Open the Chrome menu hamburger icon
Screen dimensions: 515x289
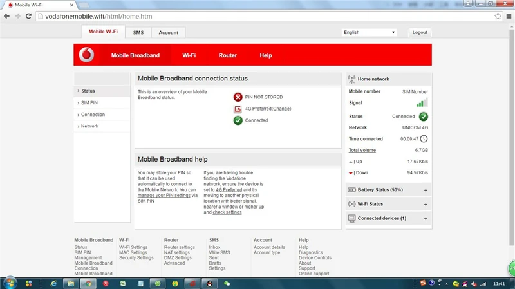[x=509, y=16]
